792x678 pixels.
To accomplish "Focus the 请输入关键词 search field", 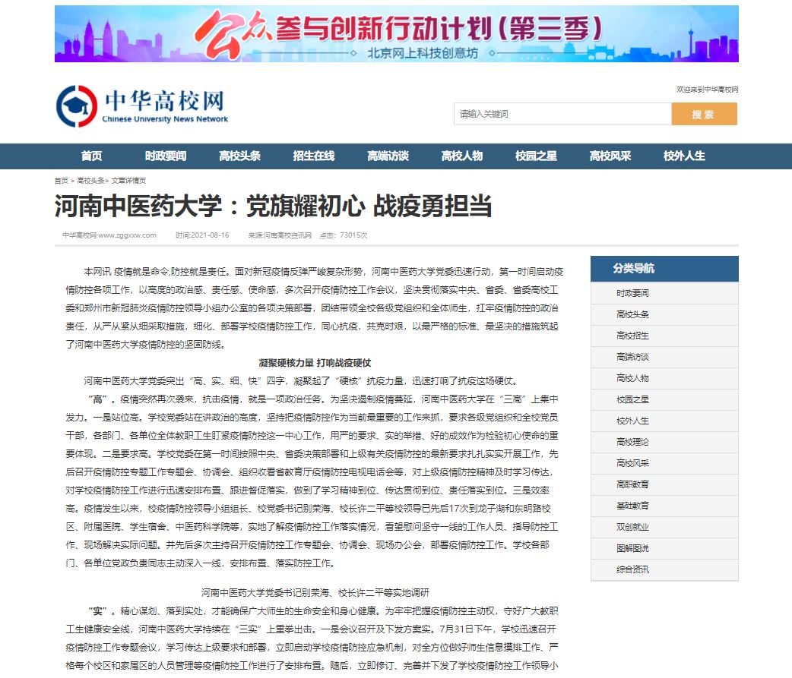I will pos(562,114).
